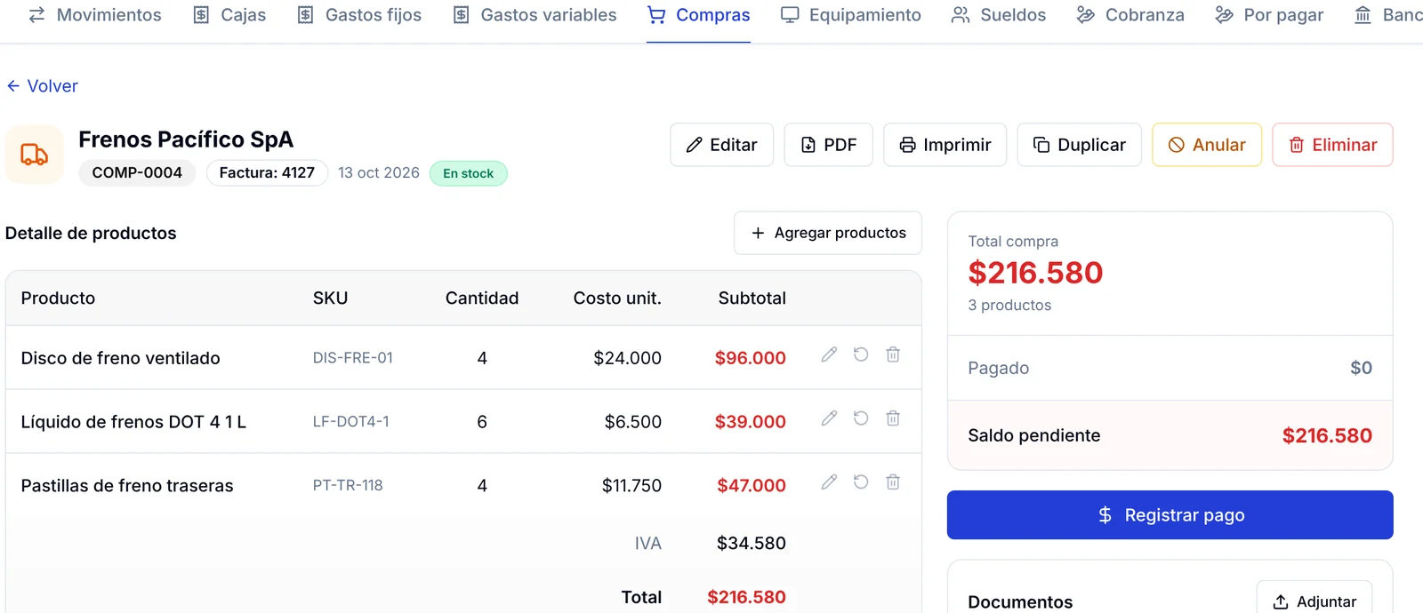Select Pastillas de freno traseras product name

pyautogui.click(x=127, y=486)
